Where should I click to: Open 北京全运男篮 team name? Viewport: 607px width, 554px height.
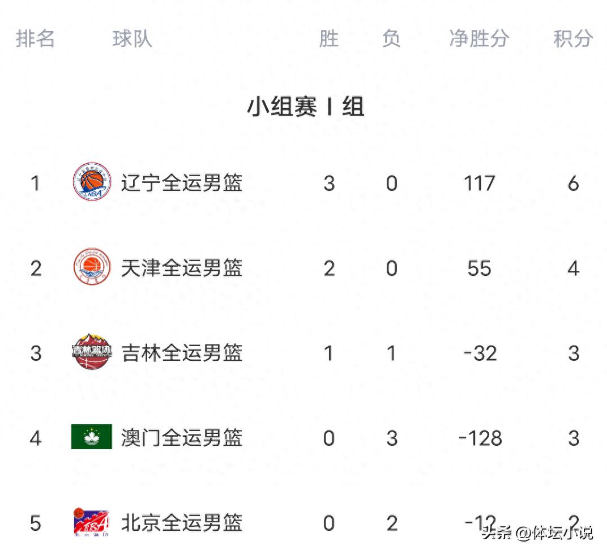coord(181,523)
